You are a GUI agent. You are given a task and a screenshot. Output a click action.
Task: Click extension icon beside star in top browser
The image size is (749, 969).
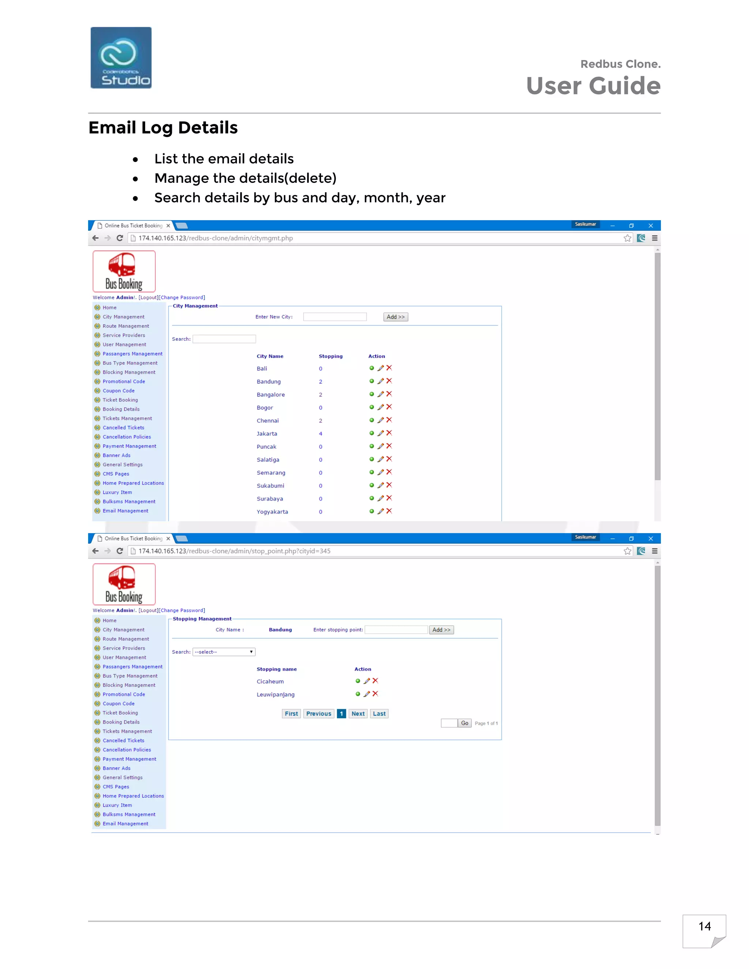click(641, 238)
